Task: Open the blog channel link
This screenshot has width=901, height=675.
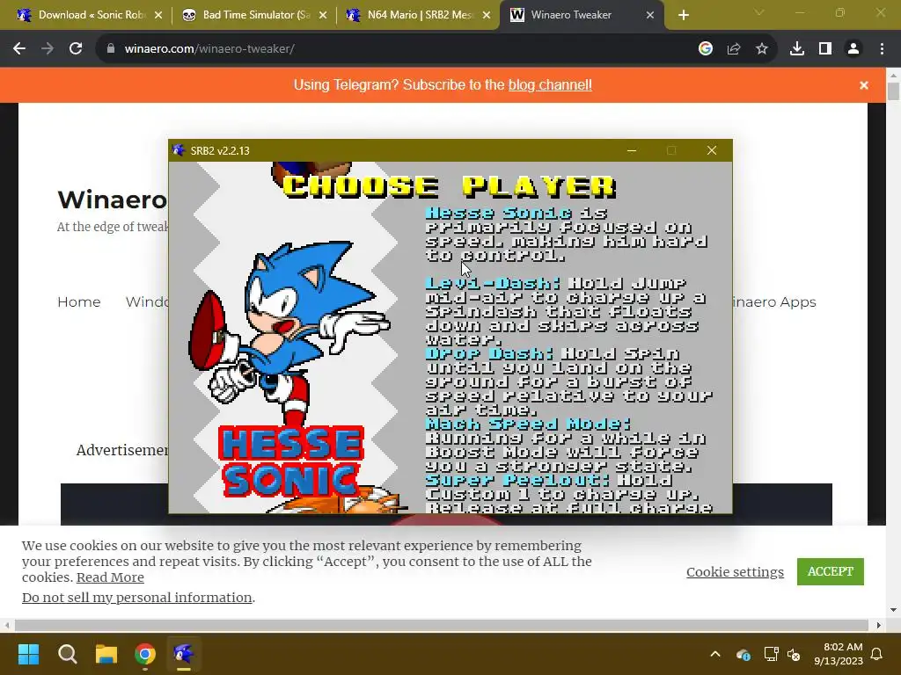Action: click(550, 85)
